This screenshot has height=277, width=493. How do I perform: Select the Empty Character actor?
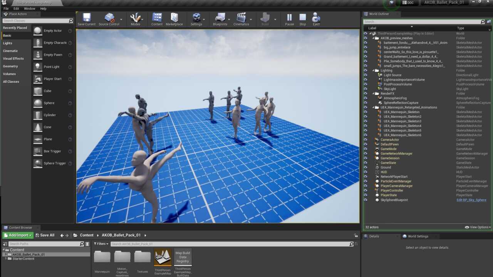53,43
